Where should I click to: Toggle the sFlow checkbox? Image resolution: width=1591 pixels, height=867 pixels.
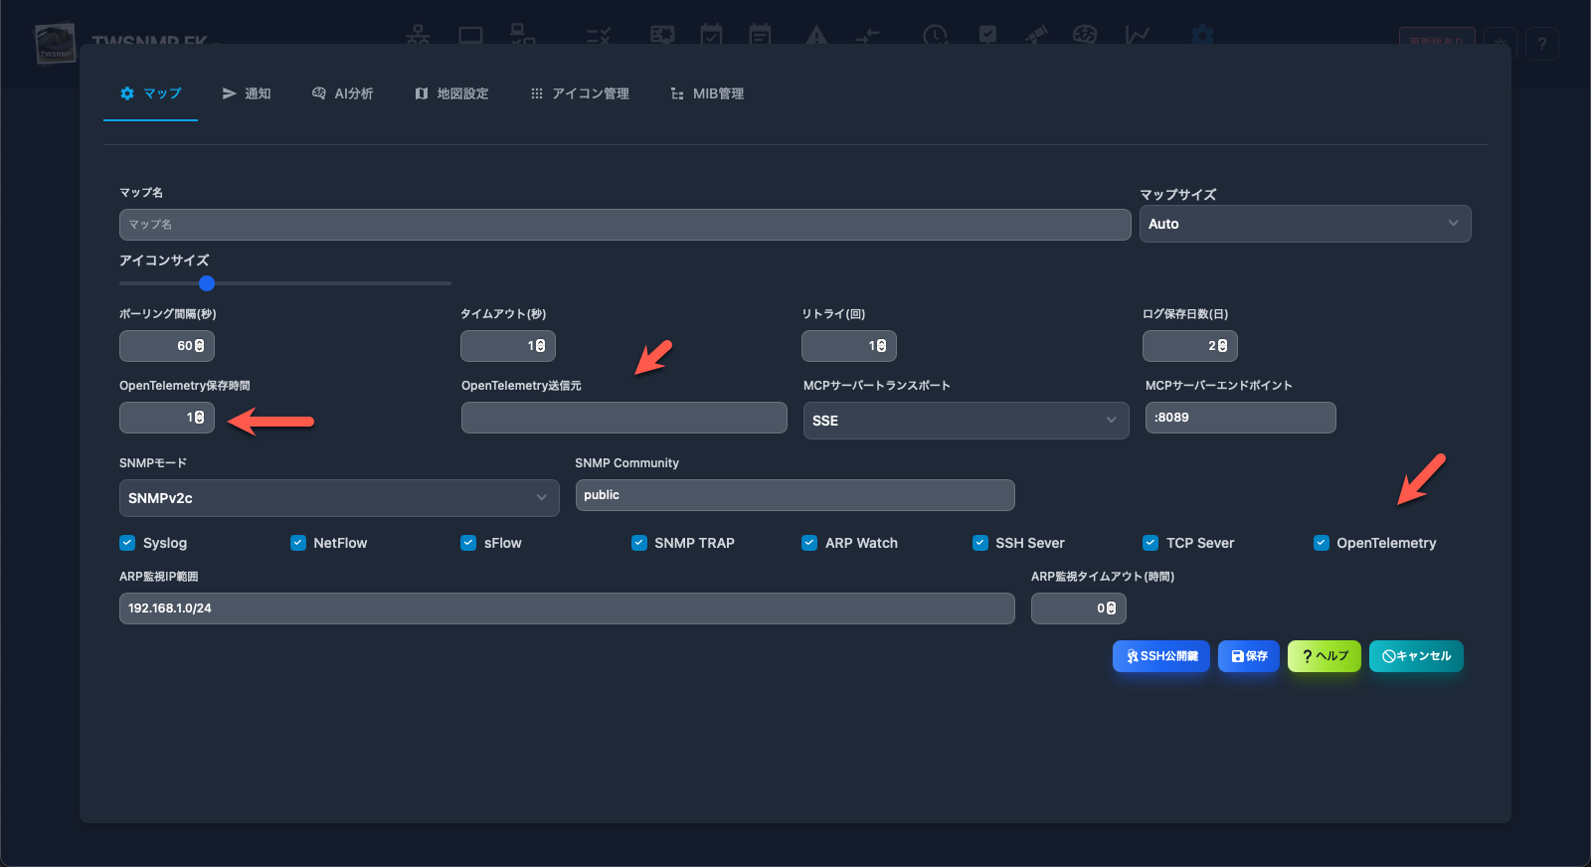468,543
